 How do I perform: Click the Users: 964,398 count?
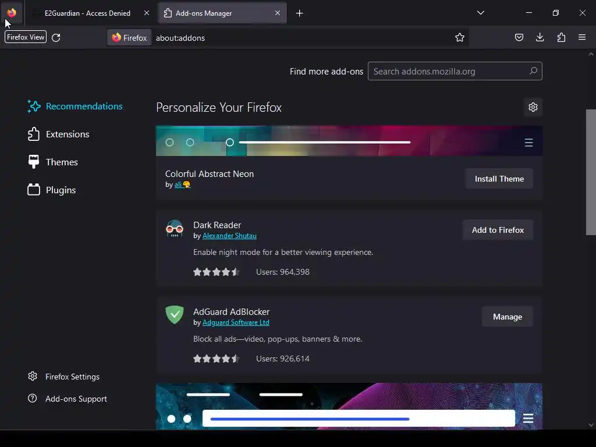[283, 272]
